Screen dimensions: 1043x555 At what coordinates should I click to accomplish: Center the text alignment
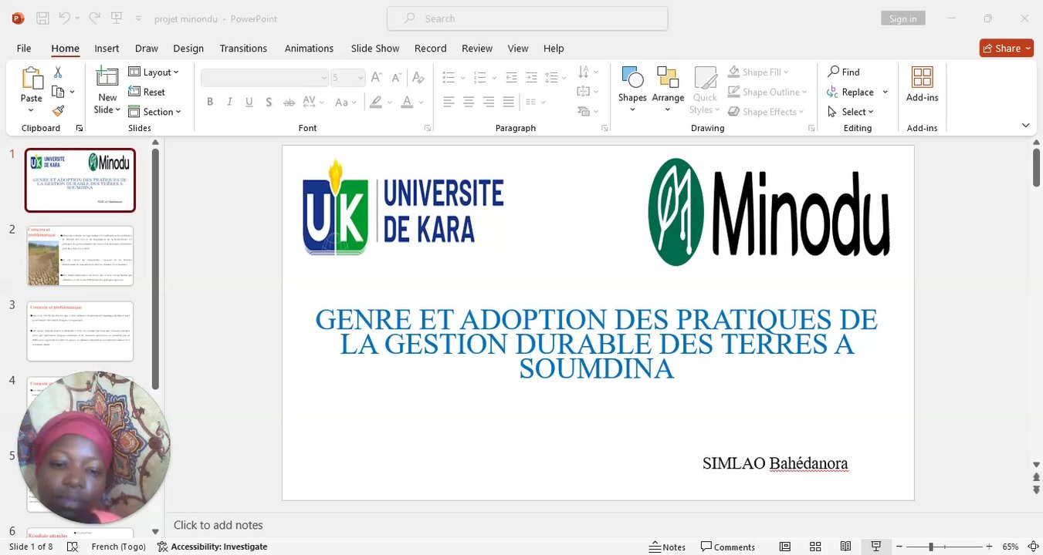pyautogui.click(x=469, y=102)
